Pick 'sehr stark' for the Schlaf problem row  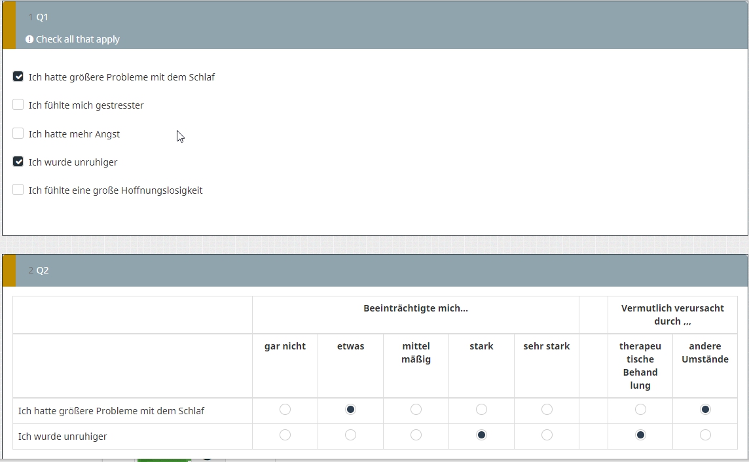[x=547, y=410]
